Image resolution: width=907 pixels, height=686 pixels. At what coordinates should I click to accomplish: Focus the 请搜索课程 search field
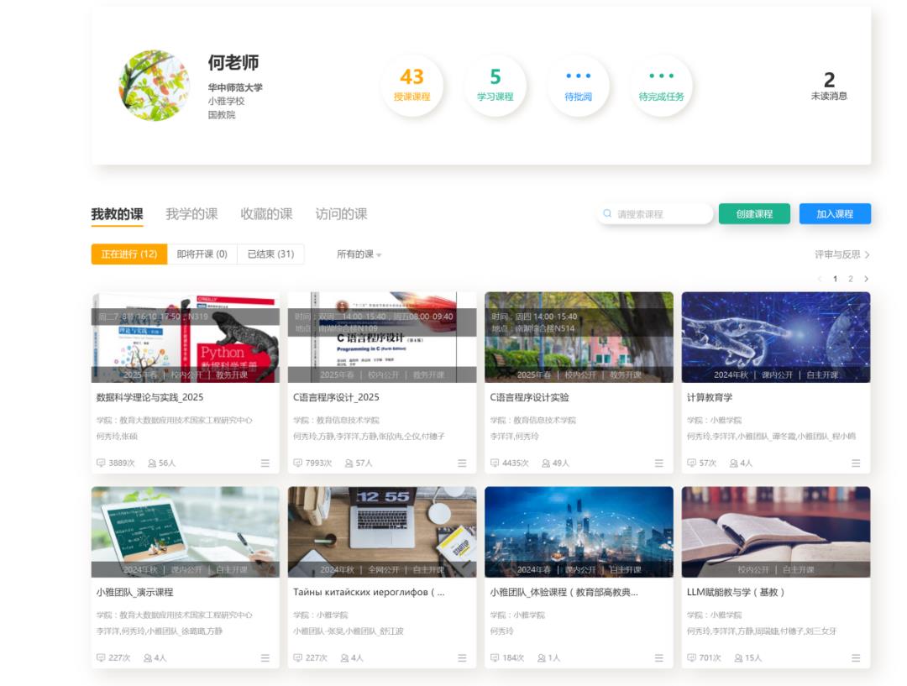(x=655, y=214)
